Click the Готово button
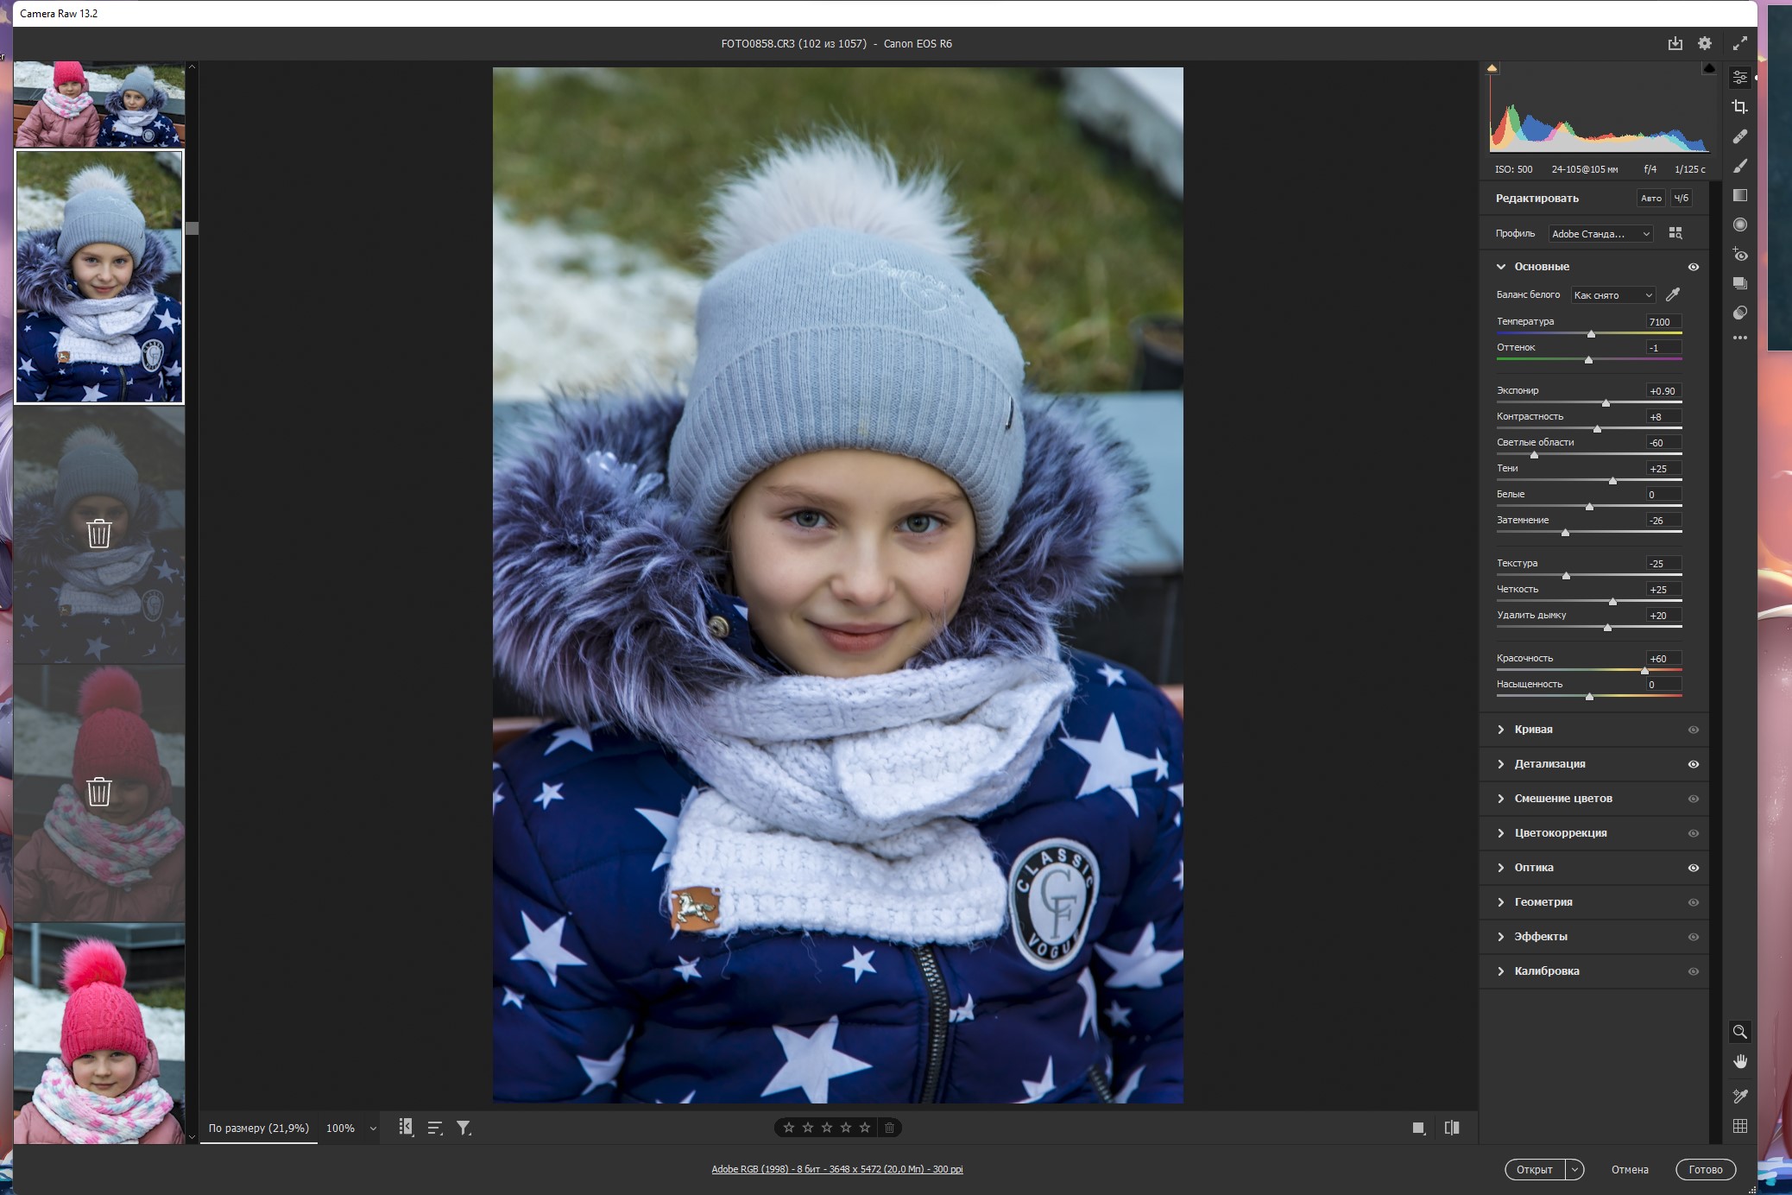The width and height of the screenshot is (1792, 1195). tap(1706, 1170)
